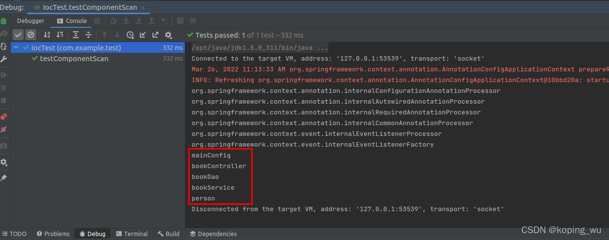609x240 pixels.
Task: Click the 'person' console output line
Action: [x=203, y=198]
